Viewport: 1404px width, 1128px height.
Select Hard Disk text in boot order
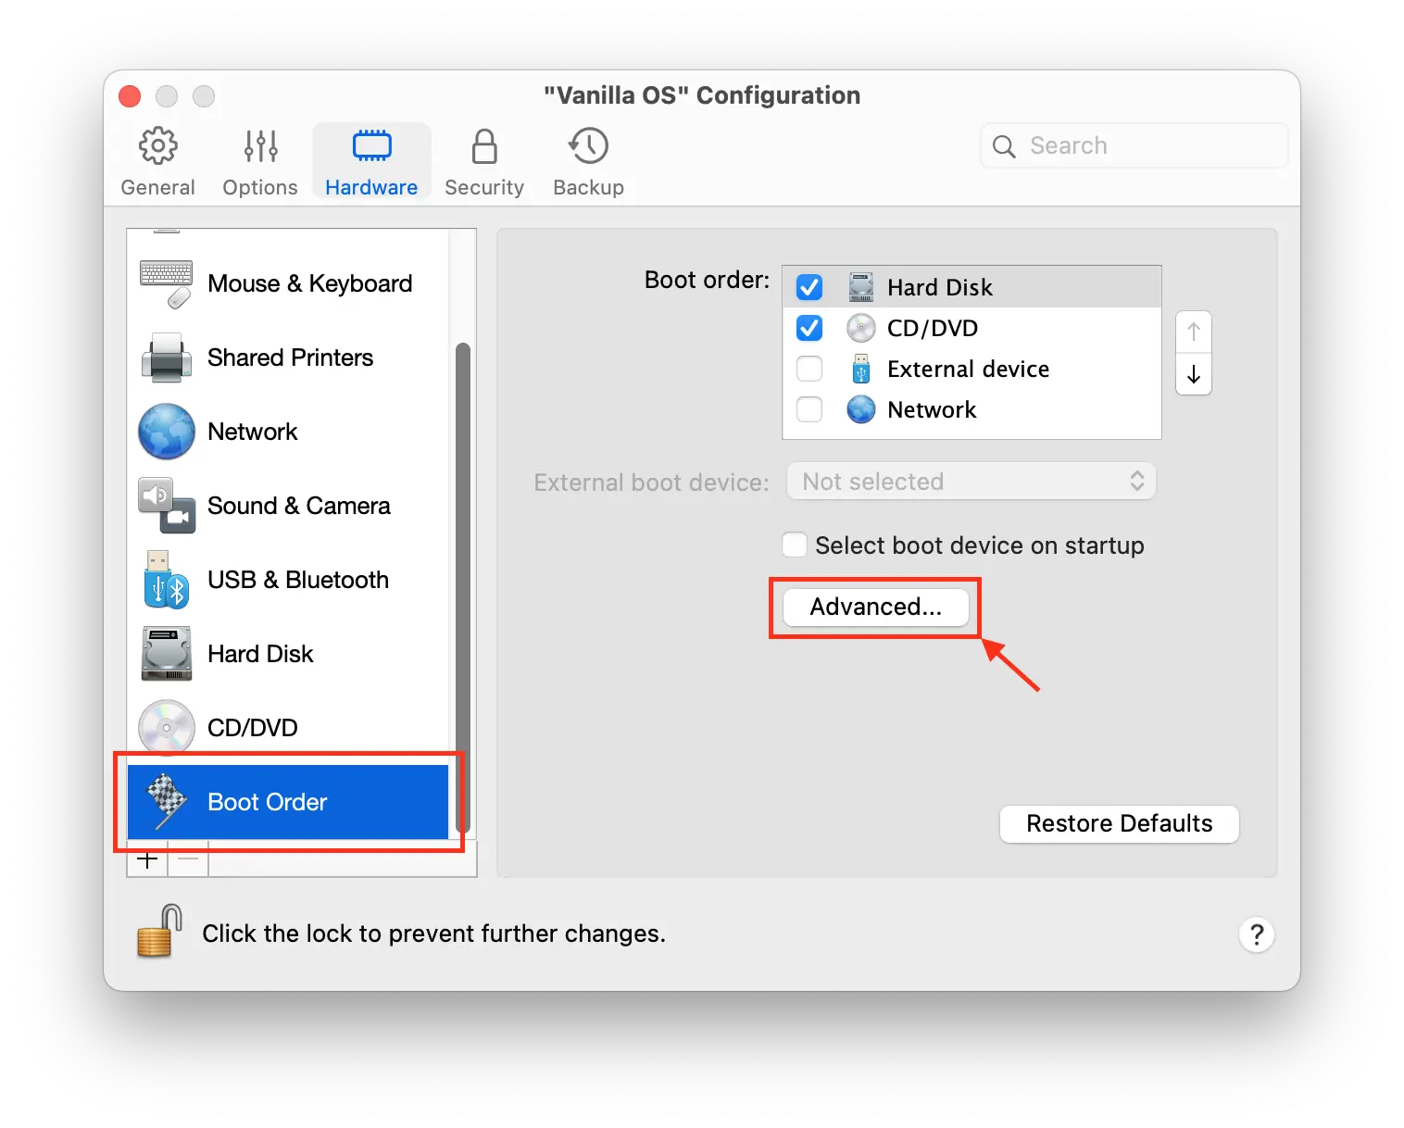tap(939, 288)
